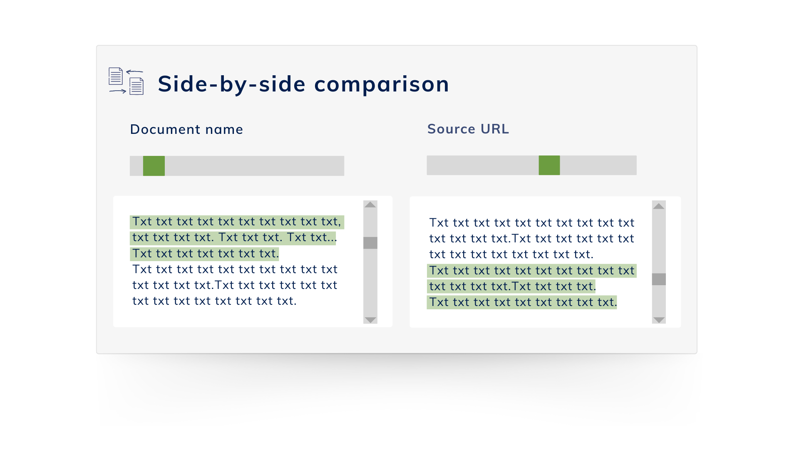Click the Document name label

[x=186, y=129]
